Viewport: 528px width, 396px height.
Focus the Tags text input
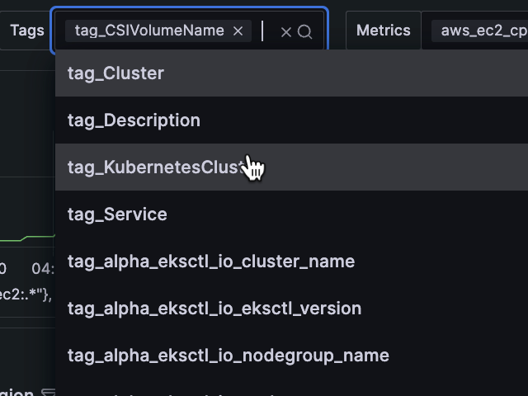pyautogui.click(x=267, y=31)
